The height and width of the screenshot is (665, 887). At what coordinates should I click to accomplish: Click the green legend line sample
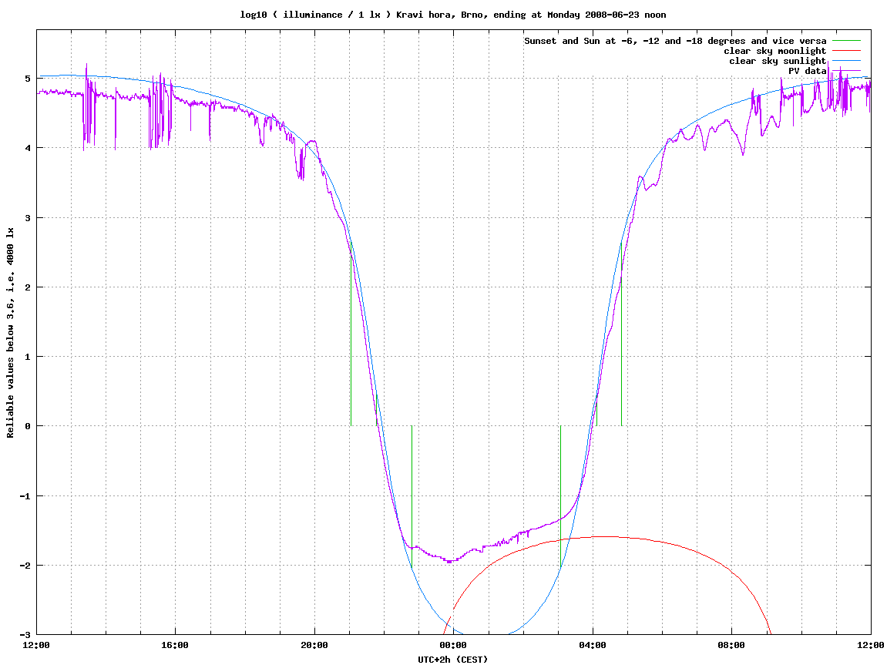[x=846, y=41]
